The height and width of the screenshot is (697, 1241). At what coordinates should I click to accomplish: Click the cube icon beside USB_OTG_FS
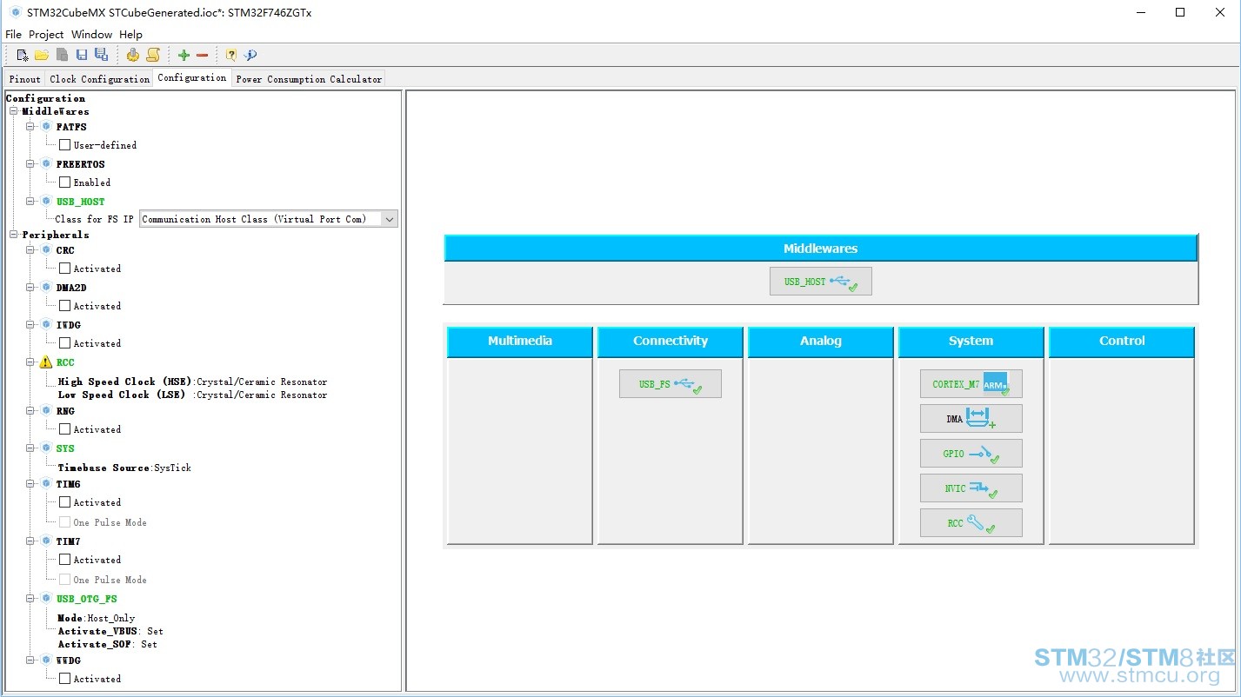click(46, 598)
